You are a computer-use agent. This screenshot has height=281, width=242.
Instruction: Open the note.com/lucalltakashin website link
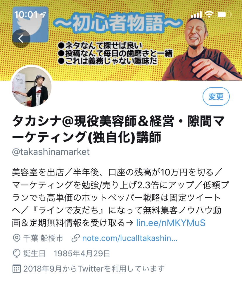(x=130, y=238)
